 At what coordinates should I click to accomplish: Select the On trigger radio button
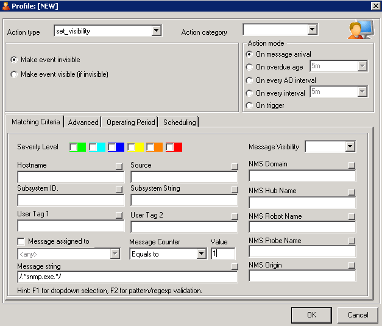click(250, 105)
